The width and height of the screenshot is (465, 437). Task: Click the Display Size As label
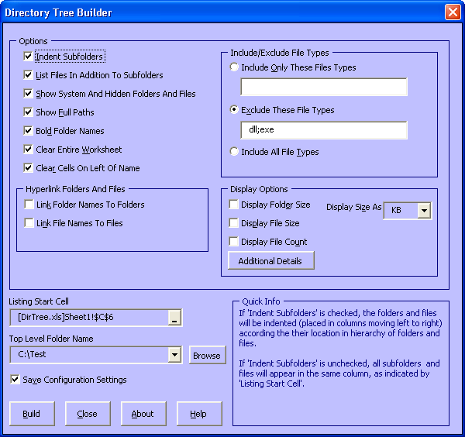point(354,207)
